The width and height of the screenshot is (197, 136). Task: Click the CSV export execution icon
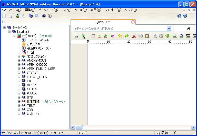coord(105,36)
